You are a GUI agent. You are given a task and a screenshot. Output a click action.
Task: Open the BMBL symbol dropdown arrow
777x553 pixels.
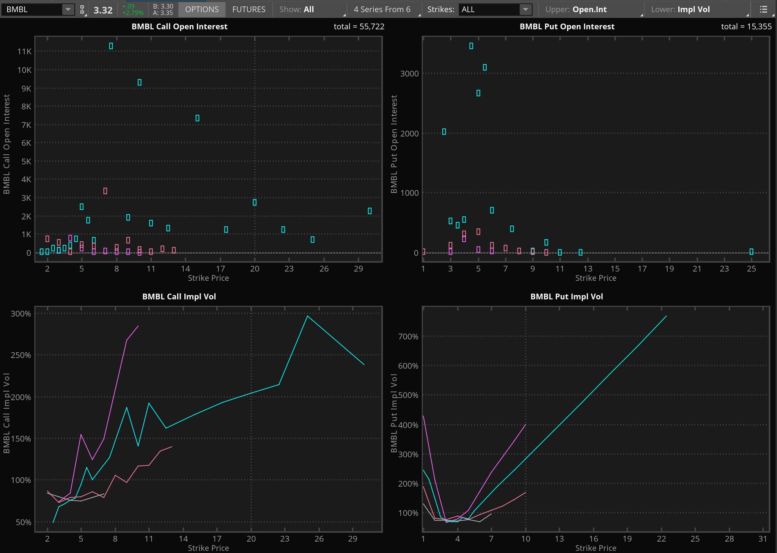pyautogui.click(x=68, y=9)
